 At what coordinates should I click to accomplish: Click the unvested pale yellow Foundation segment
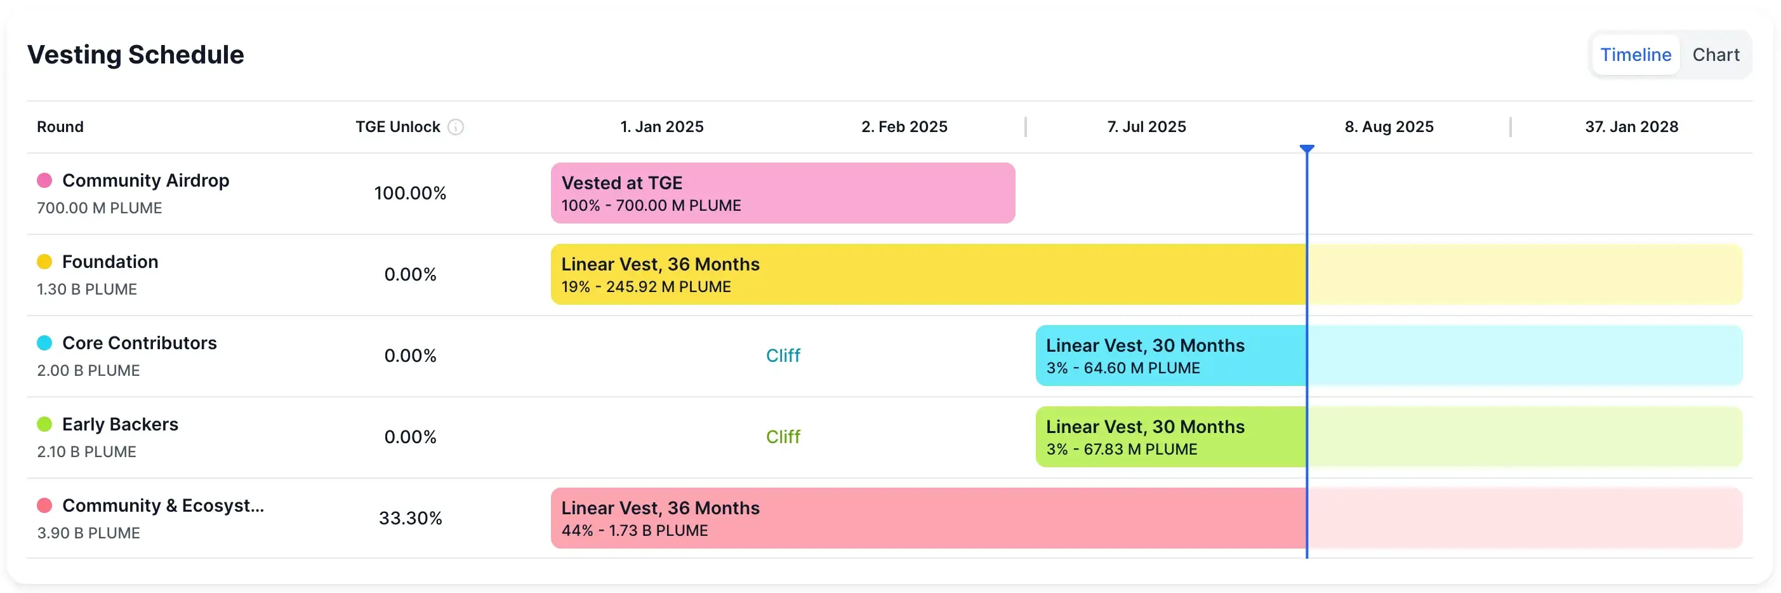point(1524,275)
